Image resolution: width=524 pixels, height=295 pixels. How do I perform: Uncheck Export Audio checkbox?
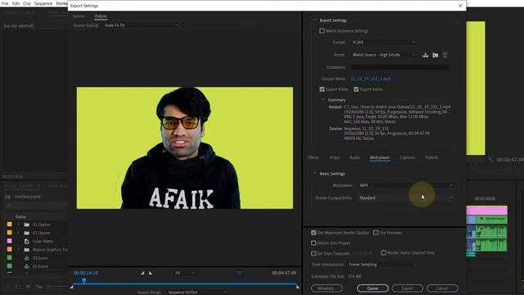[356, 89]
